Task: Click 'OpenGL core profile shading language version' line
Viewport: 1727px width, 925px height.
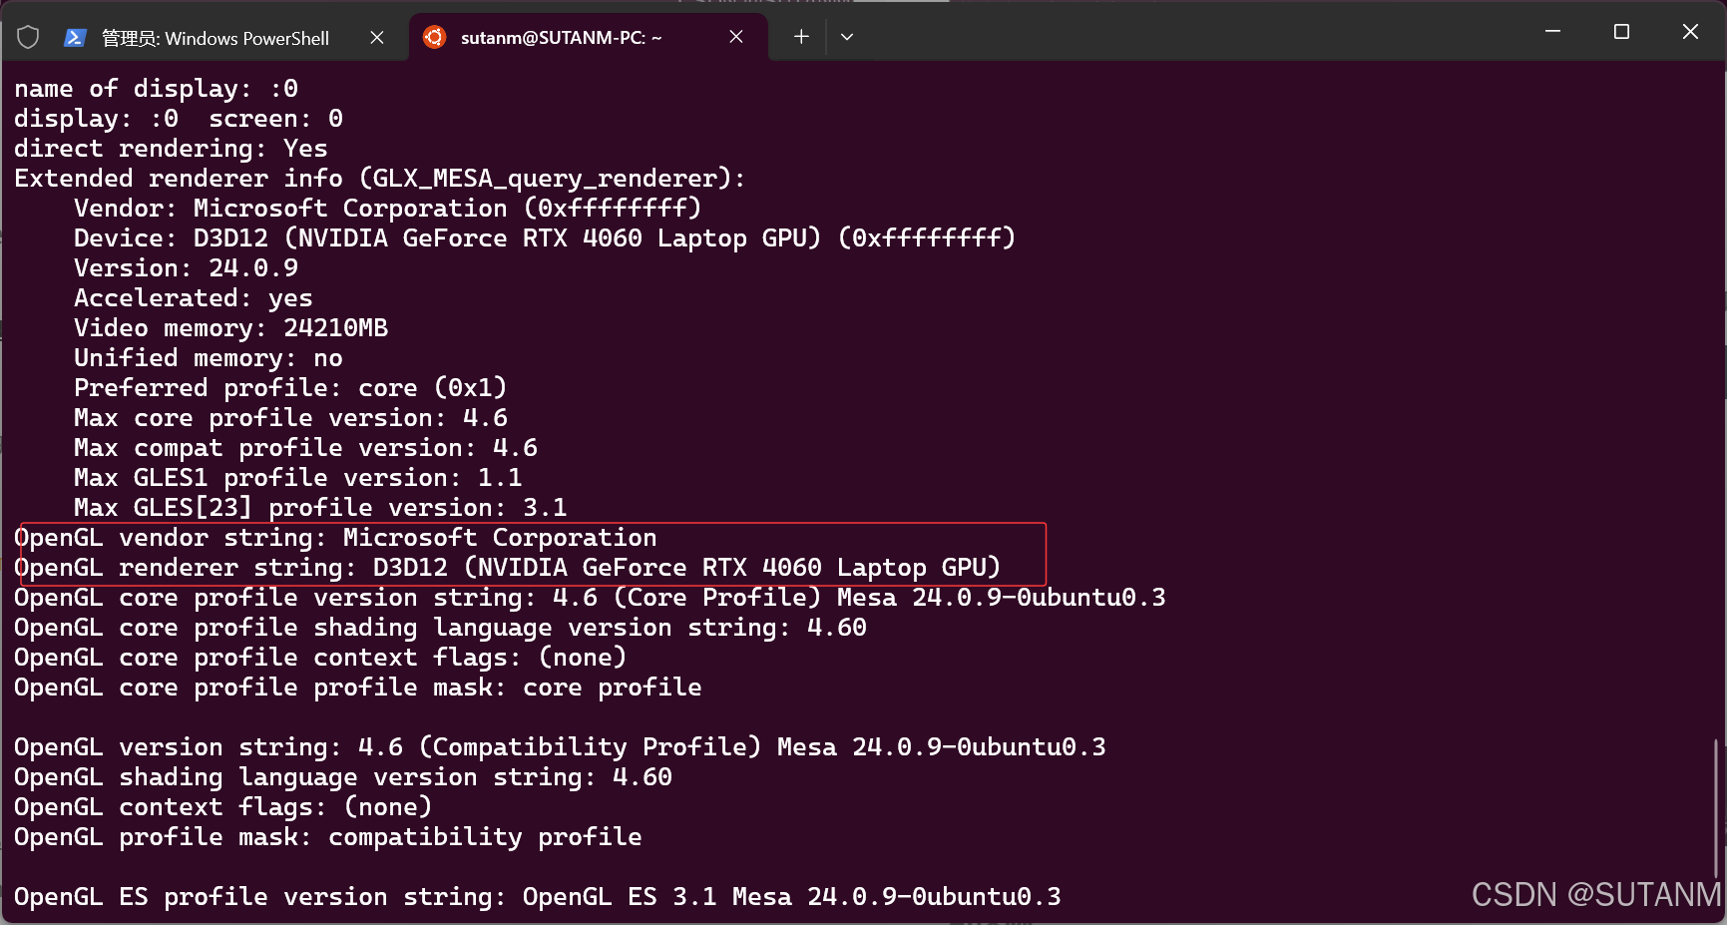Action: click(x=440, y=628)
